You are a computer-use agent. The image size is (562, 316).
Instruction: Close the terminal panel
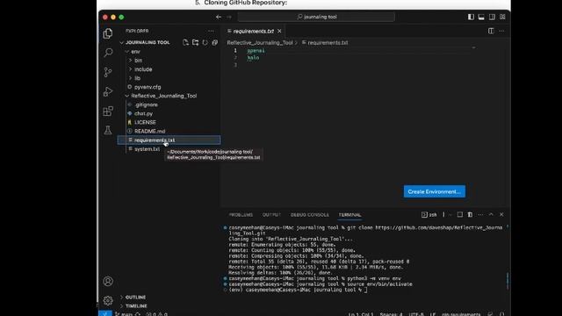501,214
